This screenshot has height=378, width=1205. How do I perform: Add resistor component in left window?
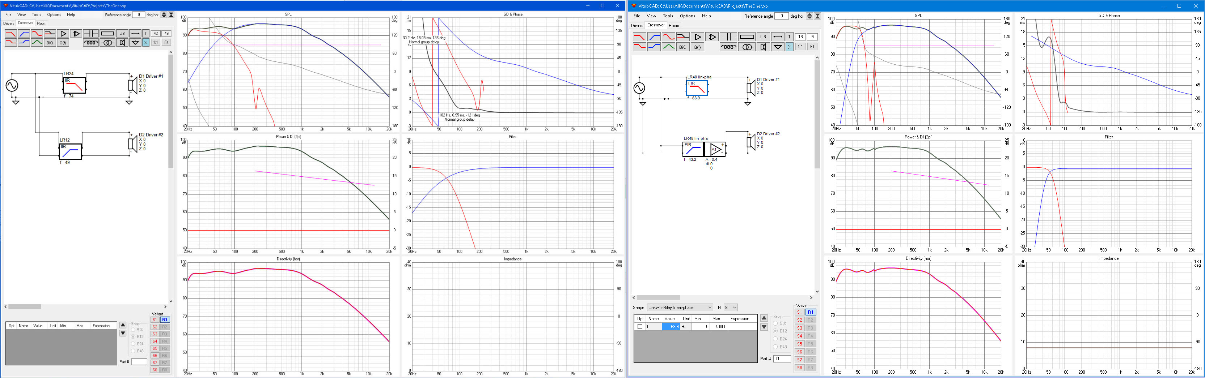(107, 34)
